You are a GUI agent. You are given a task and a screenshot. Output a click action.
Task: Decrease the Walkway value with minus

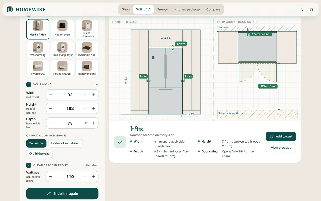pyautogui.click(x=51, y=176)
